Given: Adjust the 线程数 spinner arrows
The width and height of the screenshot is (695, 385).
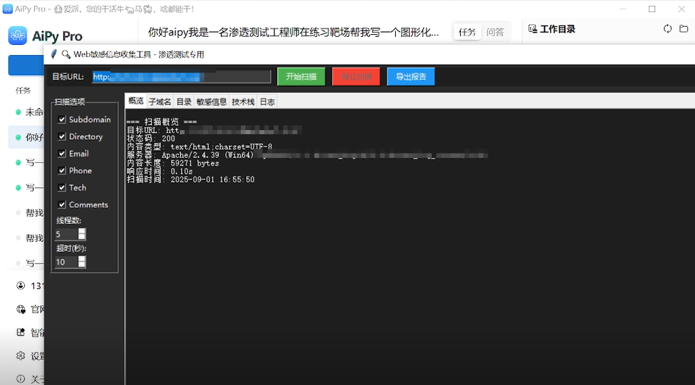Looking at the screenshot, I should coord(82,234).
